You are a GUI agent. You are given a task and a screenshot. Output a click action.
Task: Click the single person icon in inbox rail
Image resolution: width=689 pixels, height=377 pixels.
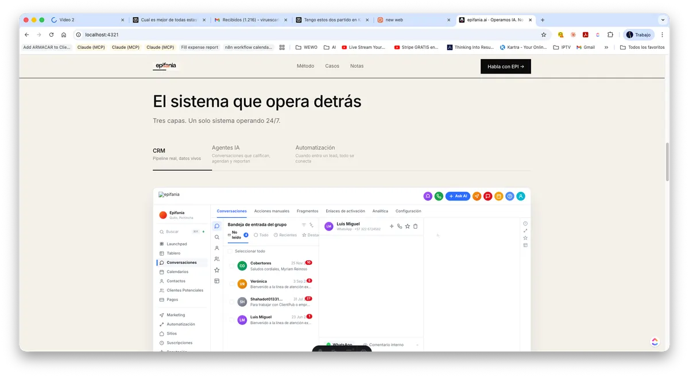[x=216, y=248]
